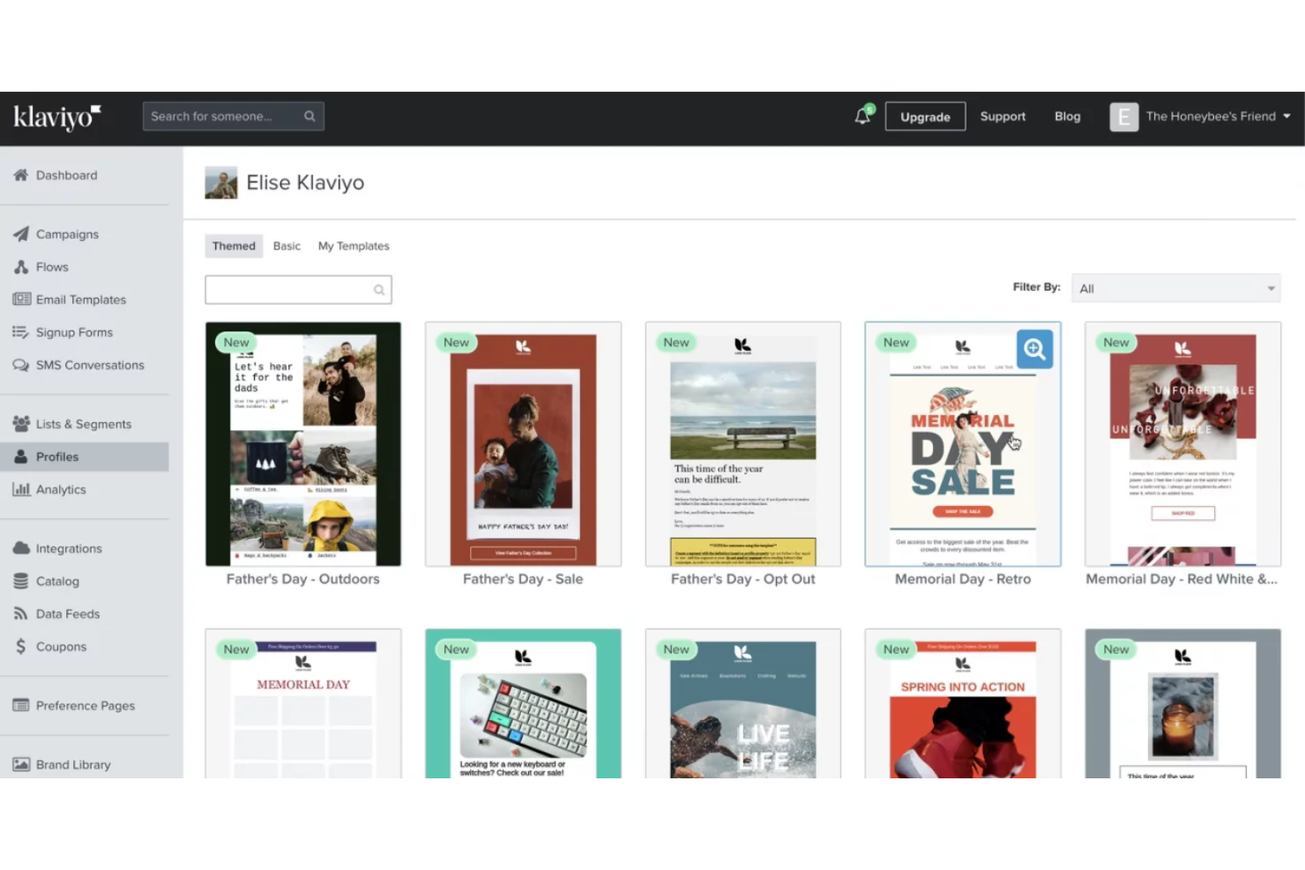This screenshot has width=1305, height=870.
Task: Open SMS Conversations
Action: (x=90, y=365)
